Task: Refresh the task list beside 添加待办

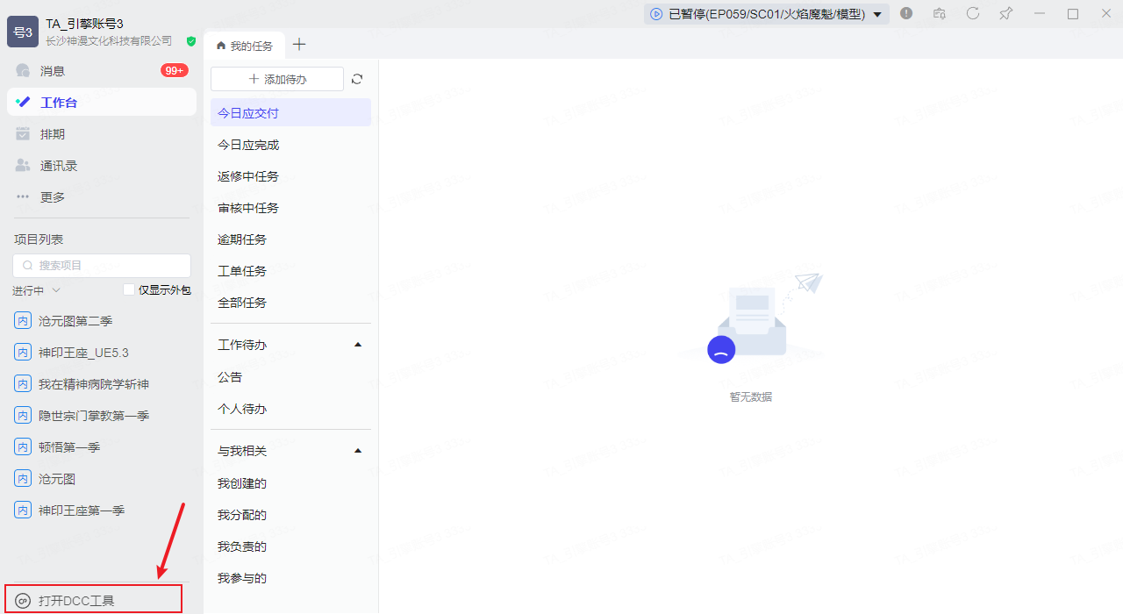Action: (357, 79)
